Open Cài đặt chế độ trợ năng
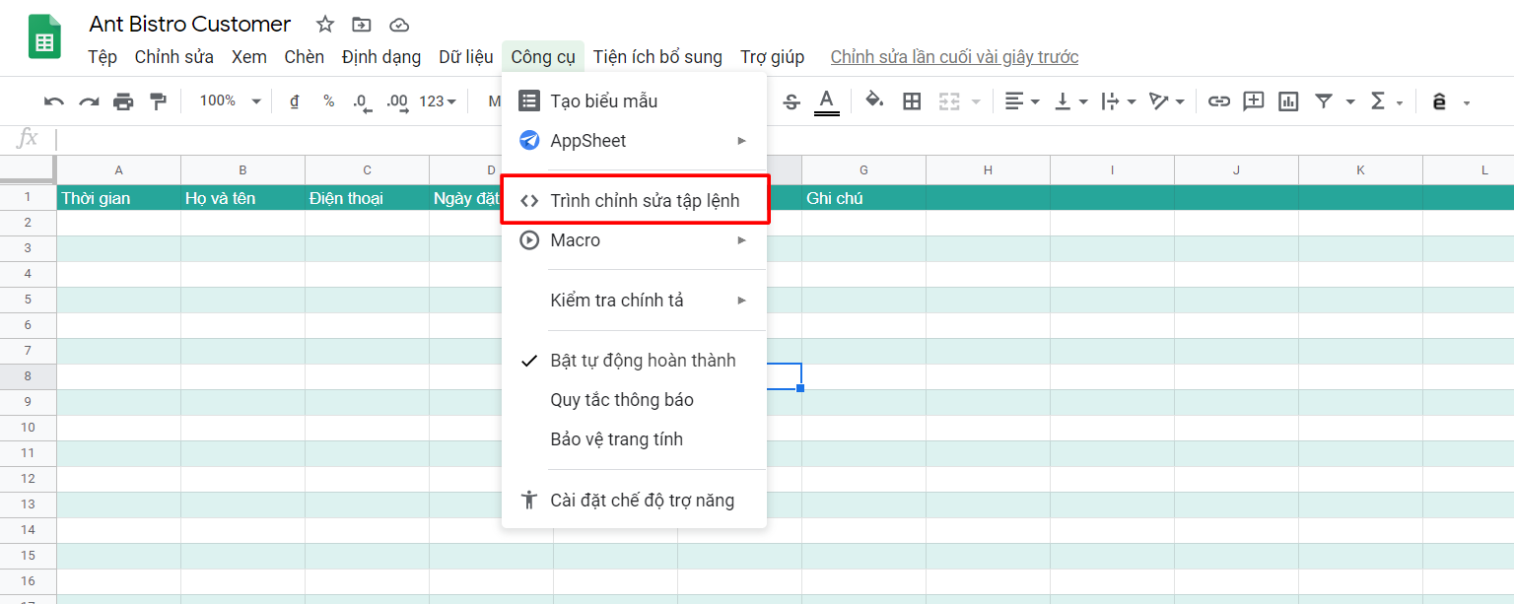This screenshot has height=604, width=1514. (x=634, y=501)
